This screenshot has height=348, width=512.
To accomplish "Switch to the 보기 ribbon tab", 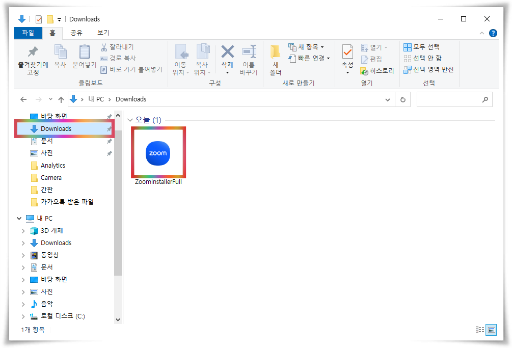I will click(103, 33).
